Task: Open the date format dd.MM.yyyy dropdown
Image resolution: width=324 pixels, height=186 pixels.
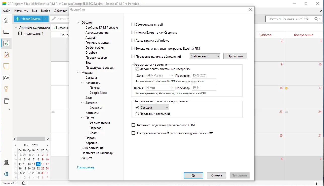Action: (160, 75)
